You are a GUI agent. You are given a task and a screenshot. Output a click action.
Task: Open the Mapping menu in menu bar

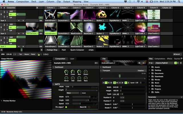click(77, 1)
